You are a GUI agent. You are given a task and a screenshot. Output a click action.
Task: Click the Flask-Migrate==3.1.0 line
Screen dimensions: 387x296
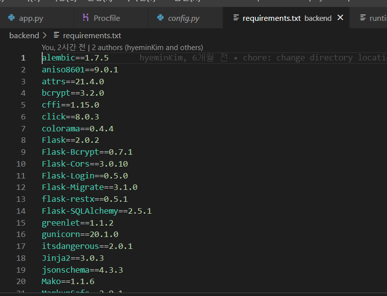pos(89,187)
